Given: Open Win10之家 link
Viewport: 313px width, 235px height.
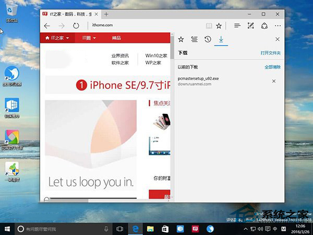Looking at the screenshot, I should 156,56.
